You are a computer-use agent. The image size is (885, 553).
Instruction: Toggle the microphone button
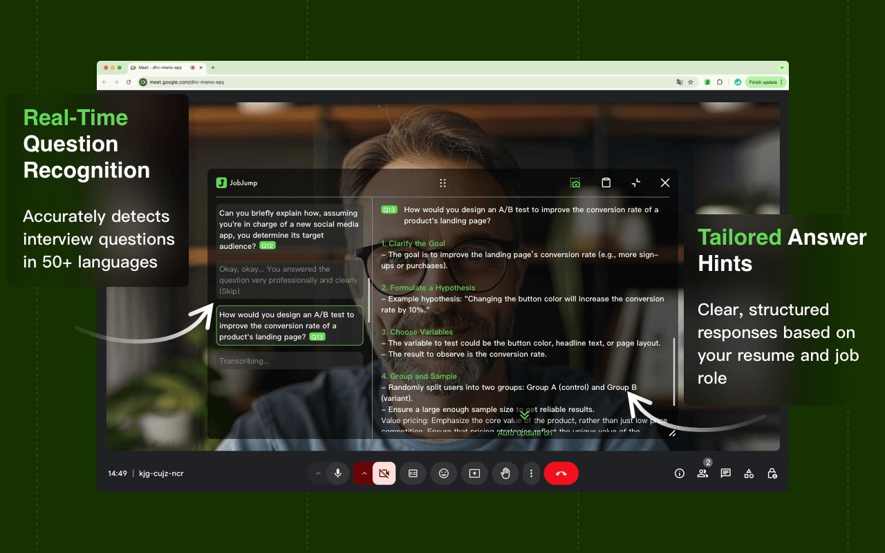coord(338,474)
